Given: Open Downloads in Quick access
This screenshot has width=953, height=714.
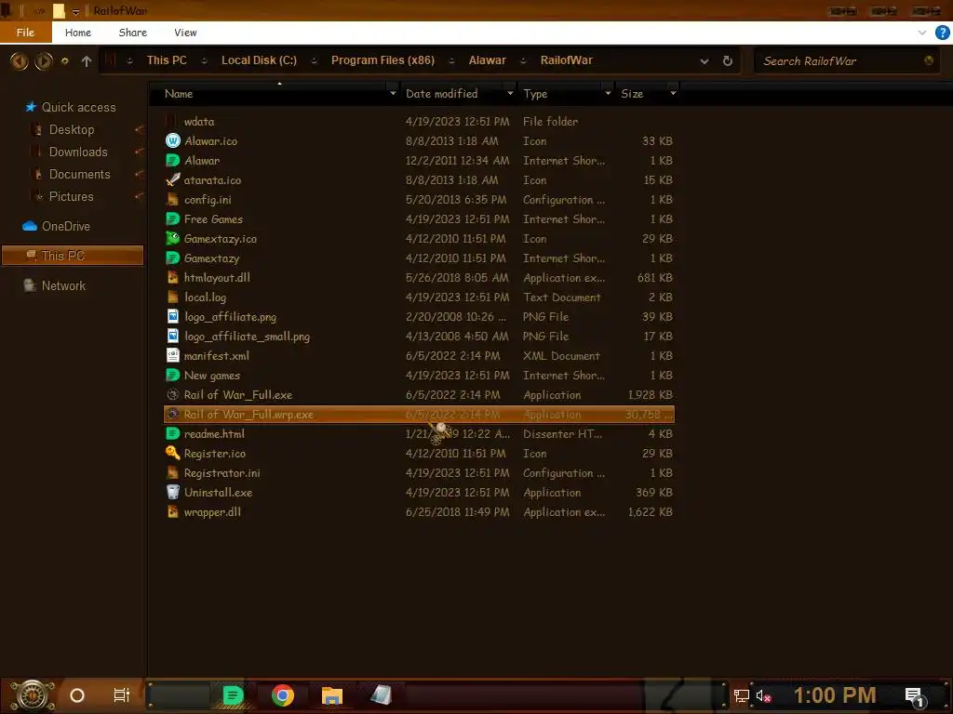Looking at the screenshot, I should pyautogui.click(x=78, y=152).
